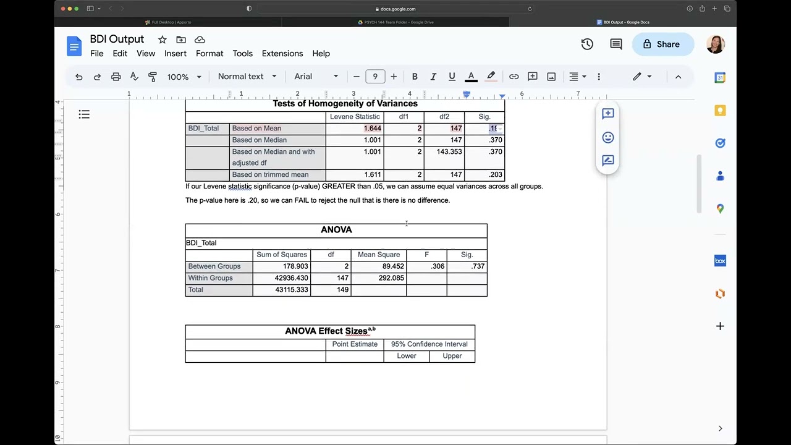Open Google Maps side panel icon
Screen dimensions: 791x445
click(x=720, y=209)
